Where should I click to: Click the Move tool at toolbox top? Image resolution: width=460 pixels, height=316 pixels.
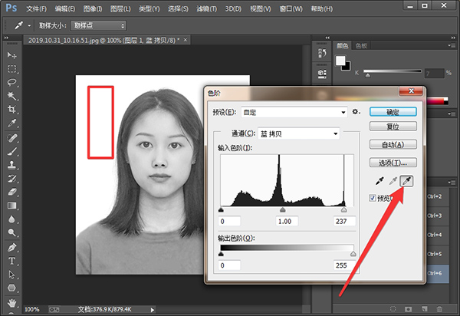point(12,55)
